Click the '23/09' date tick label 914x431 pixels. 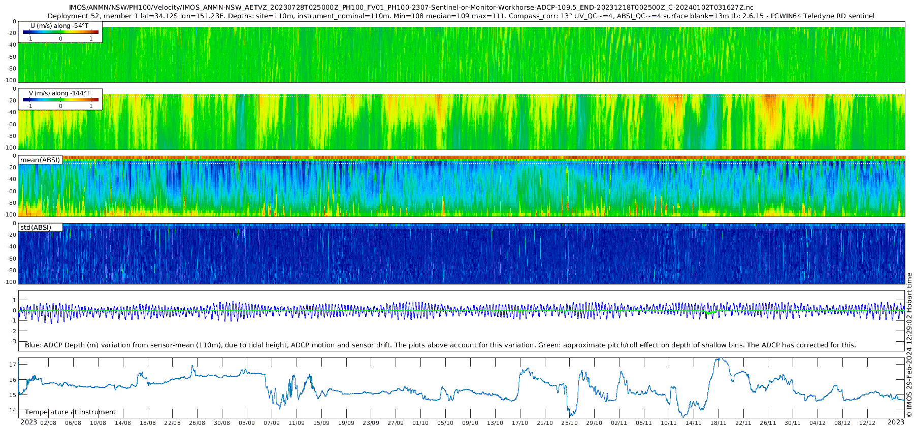coord(371,423)
